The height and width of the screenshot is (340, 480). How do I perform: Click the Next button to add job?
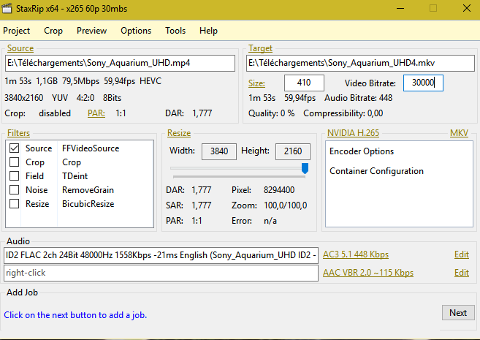click(458, 313)
